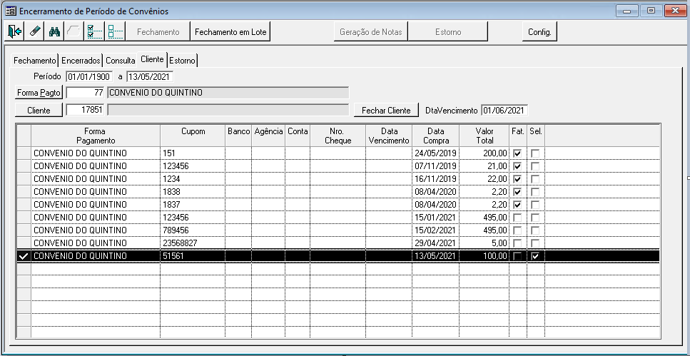Click the binoculars search icon

(x=54, y=31)
